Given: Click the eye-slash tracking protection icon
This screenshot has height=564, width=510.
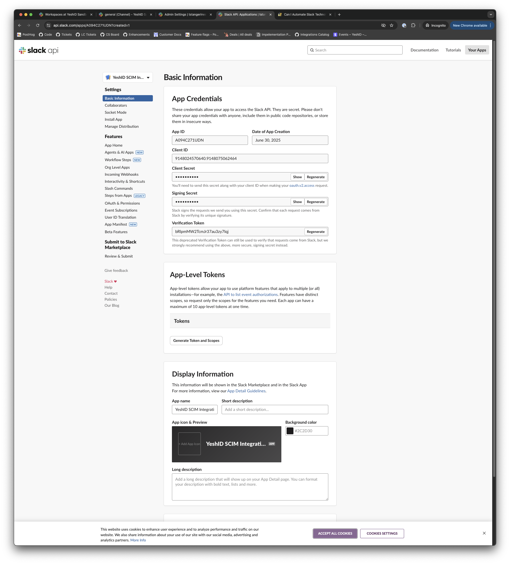Looking at the screenshot, I should [383, 25].
